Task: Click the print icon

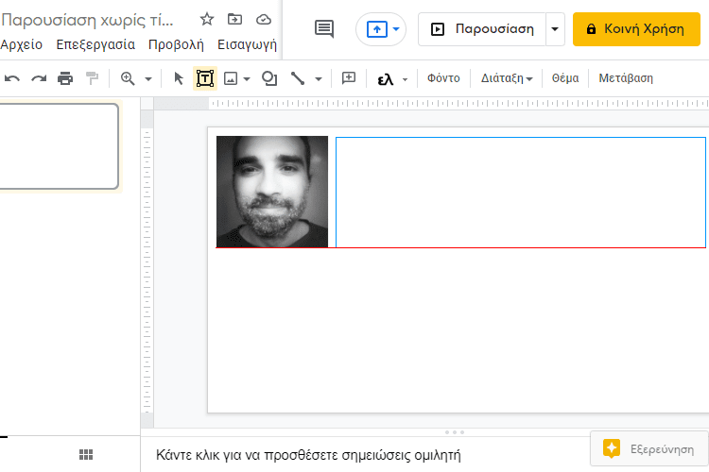Action: (x=65, y=78)
